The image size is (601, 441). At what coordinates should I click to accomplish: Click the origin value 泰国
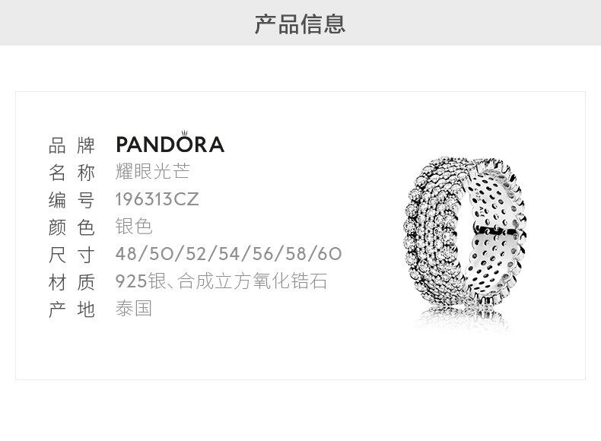(x=134, y=309)
